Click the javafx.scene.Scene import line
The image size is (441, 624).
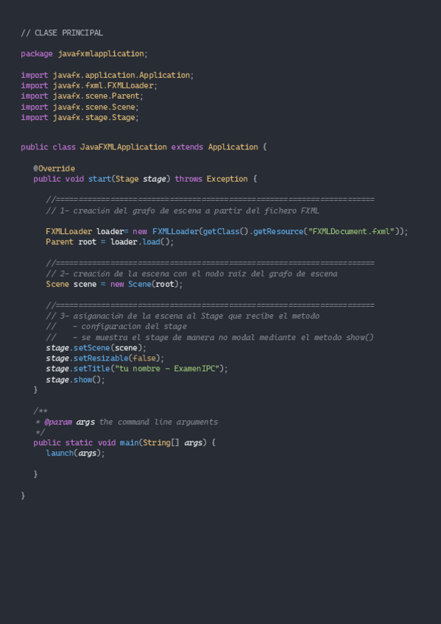(x=80, y=107)
